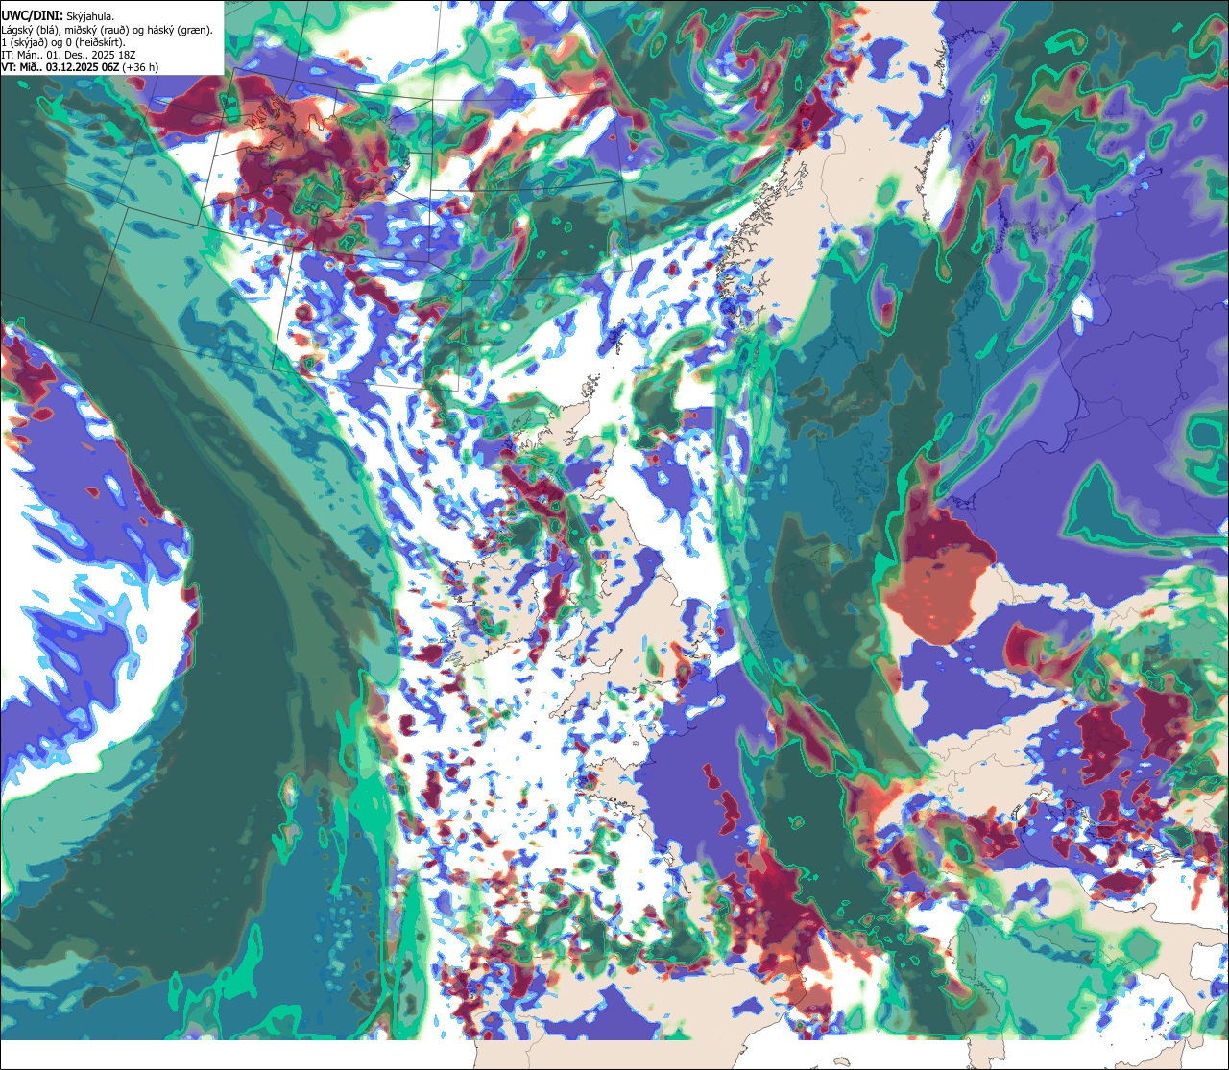Click the legend line "1 (skýjað) og 0 (heiðskírt)."

click(x=63, y=42)
